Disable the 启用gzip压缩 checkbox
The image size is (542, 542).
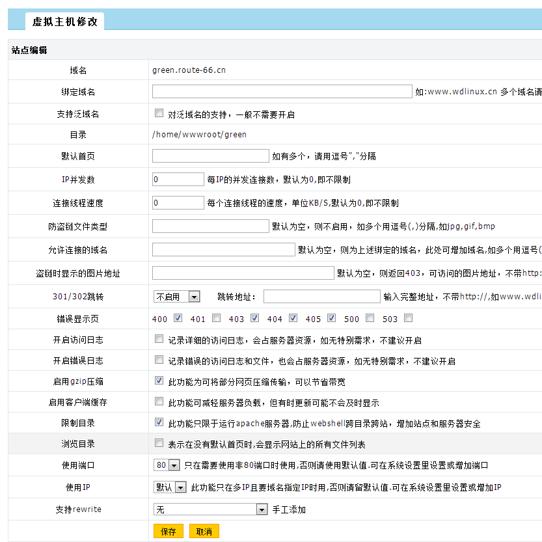(159, 381)
